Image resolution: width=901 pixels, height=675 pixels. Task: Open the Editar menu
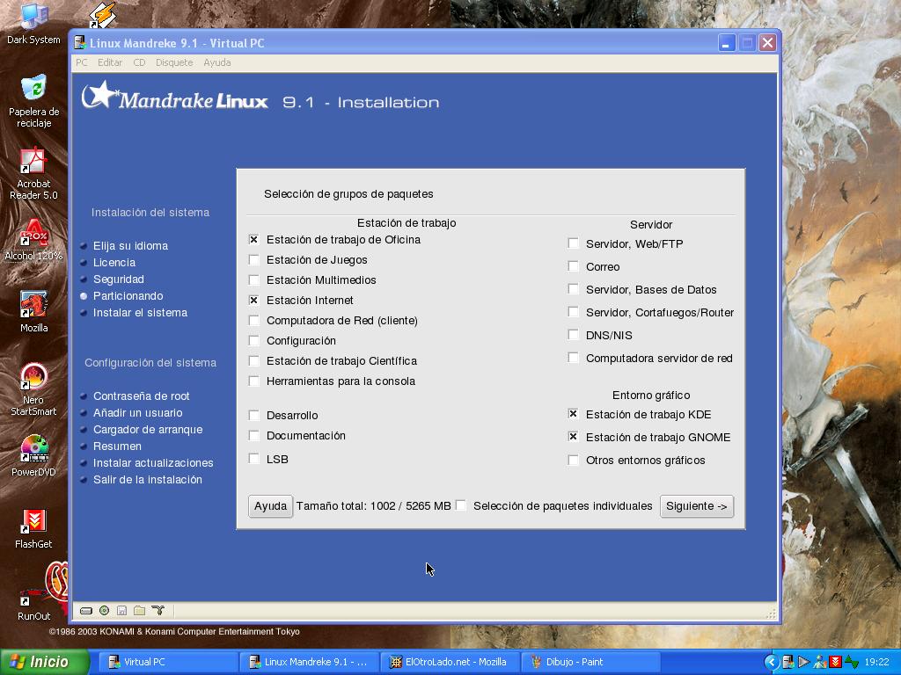coord(110,62)
